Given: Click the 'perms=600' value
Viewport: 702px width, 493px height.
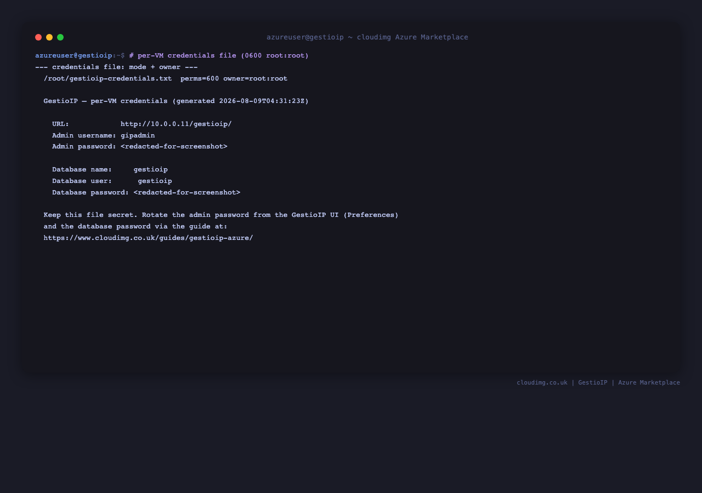Looking at the screenshot, I should pyautogui.click(x=200, y=79).
